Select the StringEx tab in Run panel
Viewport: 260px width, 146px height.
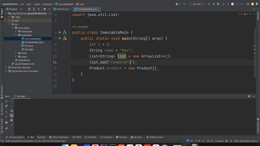(x=21, y=97)
